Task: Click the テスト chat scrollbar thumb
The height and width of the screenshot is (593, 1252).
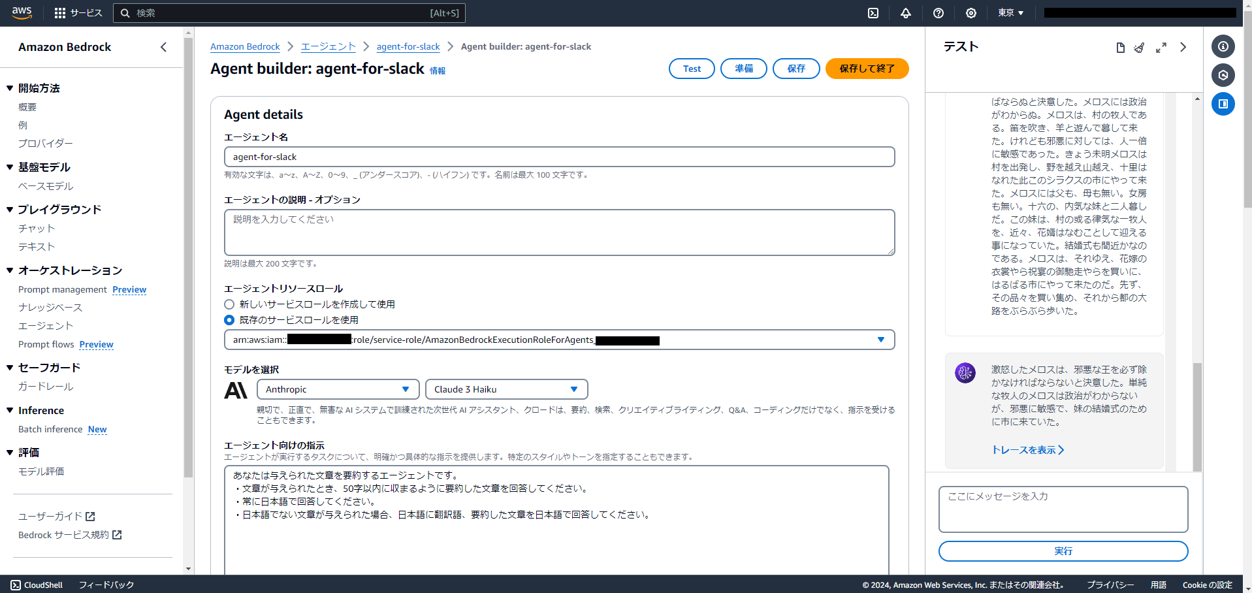Action: (x=1197, y=417)
